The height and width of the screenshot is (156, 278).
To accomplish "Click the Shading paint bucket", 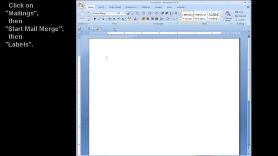I will (168, 19).
